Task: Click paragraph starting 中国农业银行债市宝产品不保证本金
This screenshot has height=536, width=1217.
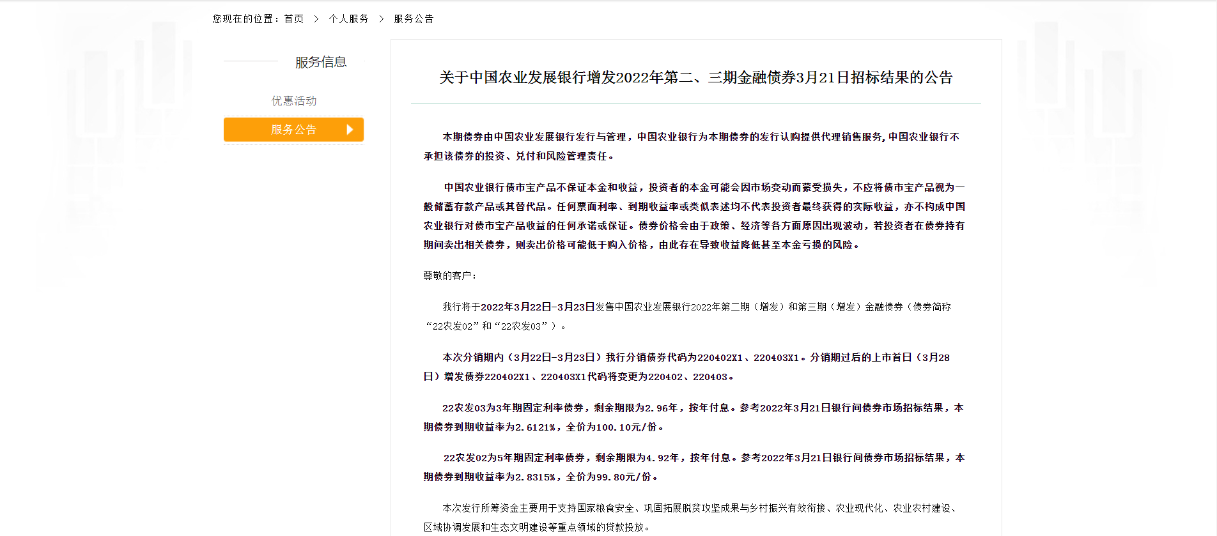Action: (x=694, y=216)
